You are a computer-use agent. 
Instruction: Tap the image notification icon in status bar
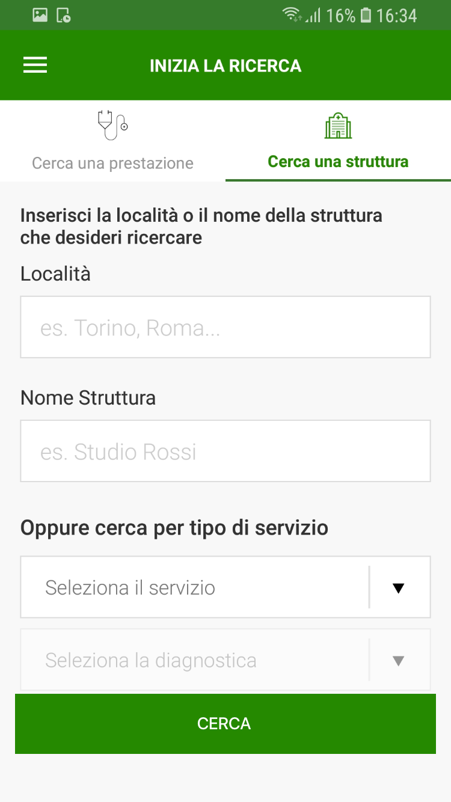point(40,16)
